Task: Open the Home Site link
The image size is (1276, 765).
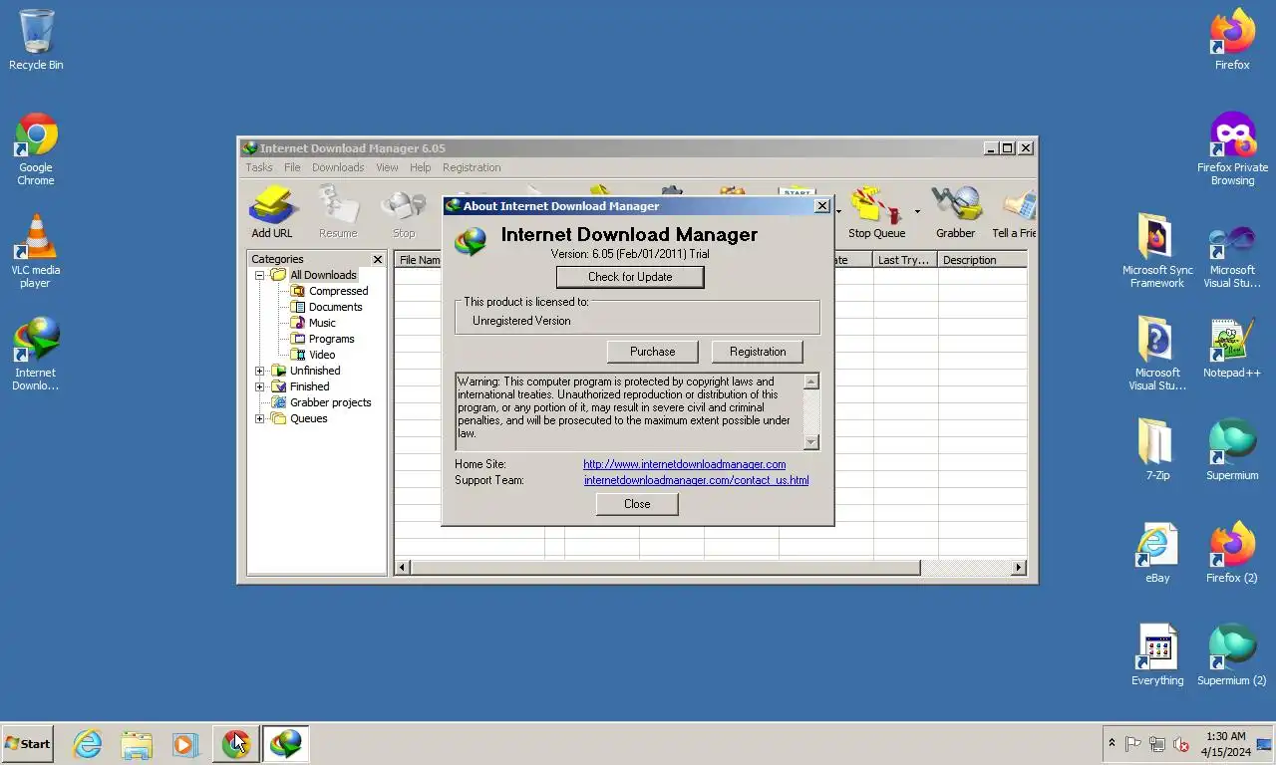Action: tap(685, 464)
